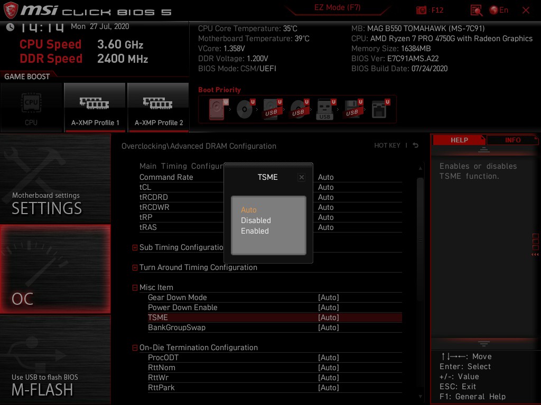Select the tRCDRD timing row
Viewport: 541px width, 405px height.
[270, 197]
